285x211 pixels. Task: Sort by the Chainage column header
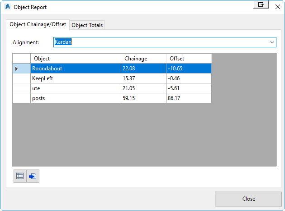[x=143, y=59]
